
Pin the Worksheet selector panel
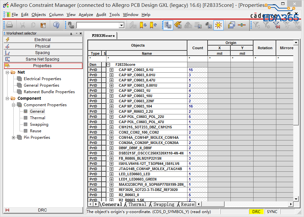click(71, 34)
